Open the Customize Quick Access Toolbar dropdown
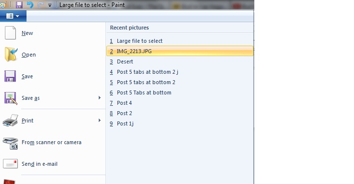354x184 pixels. pyautogui.click(x=50, y=5)
